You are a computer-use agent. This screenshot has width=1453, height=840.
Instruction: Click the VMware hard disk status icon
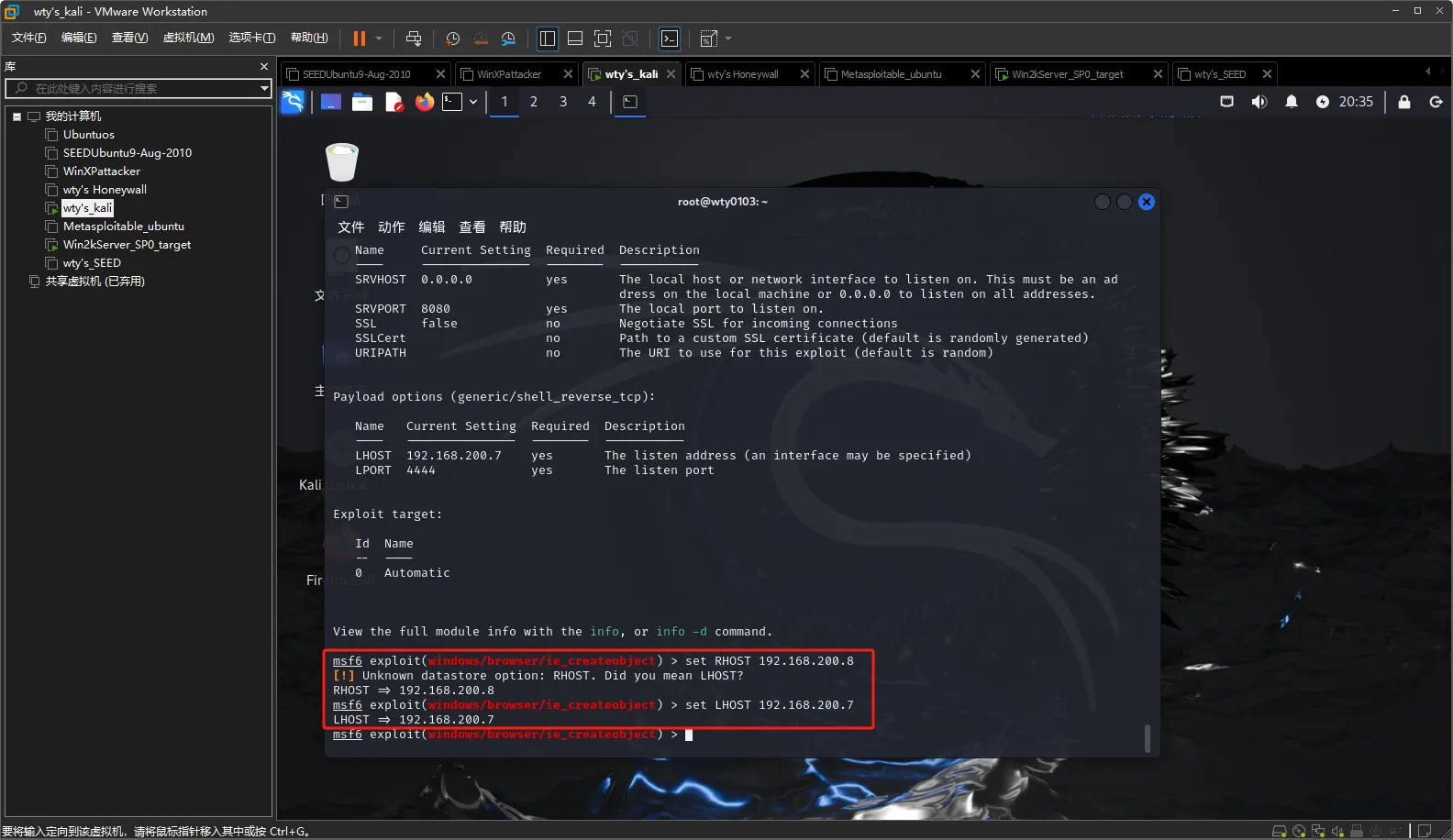pos(1280,831)
